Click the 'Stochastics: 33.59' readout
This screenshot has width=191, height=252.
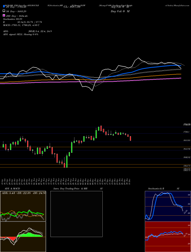(x=13, y=19)
